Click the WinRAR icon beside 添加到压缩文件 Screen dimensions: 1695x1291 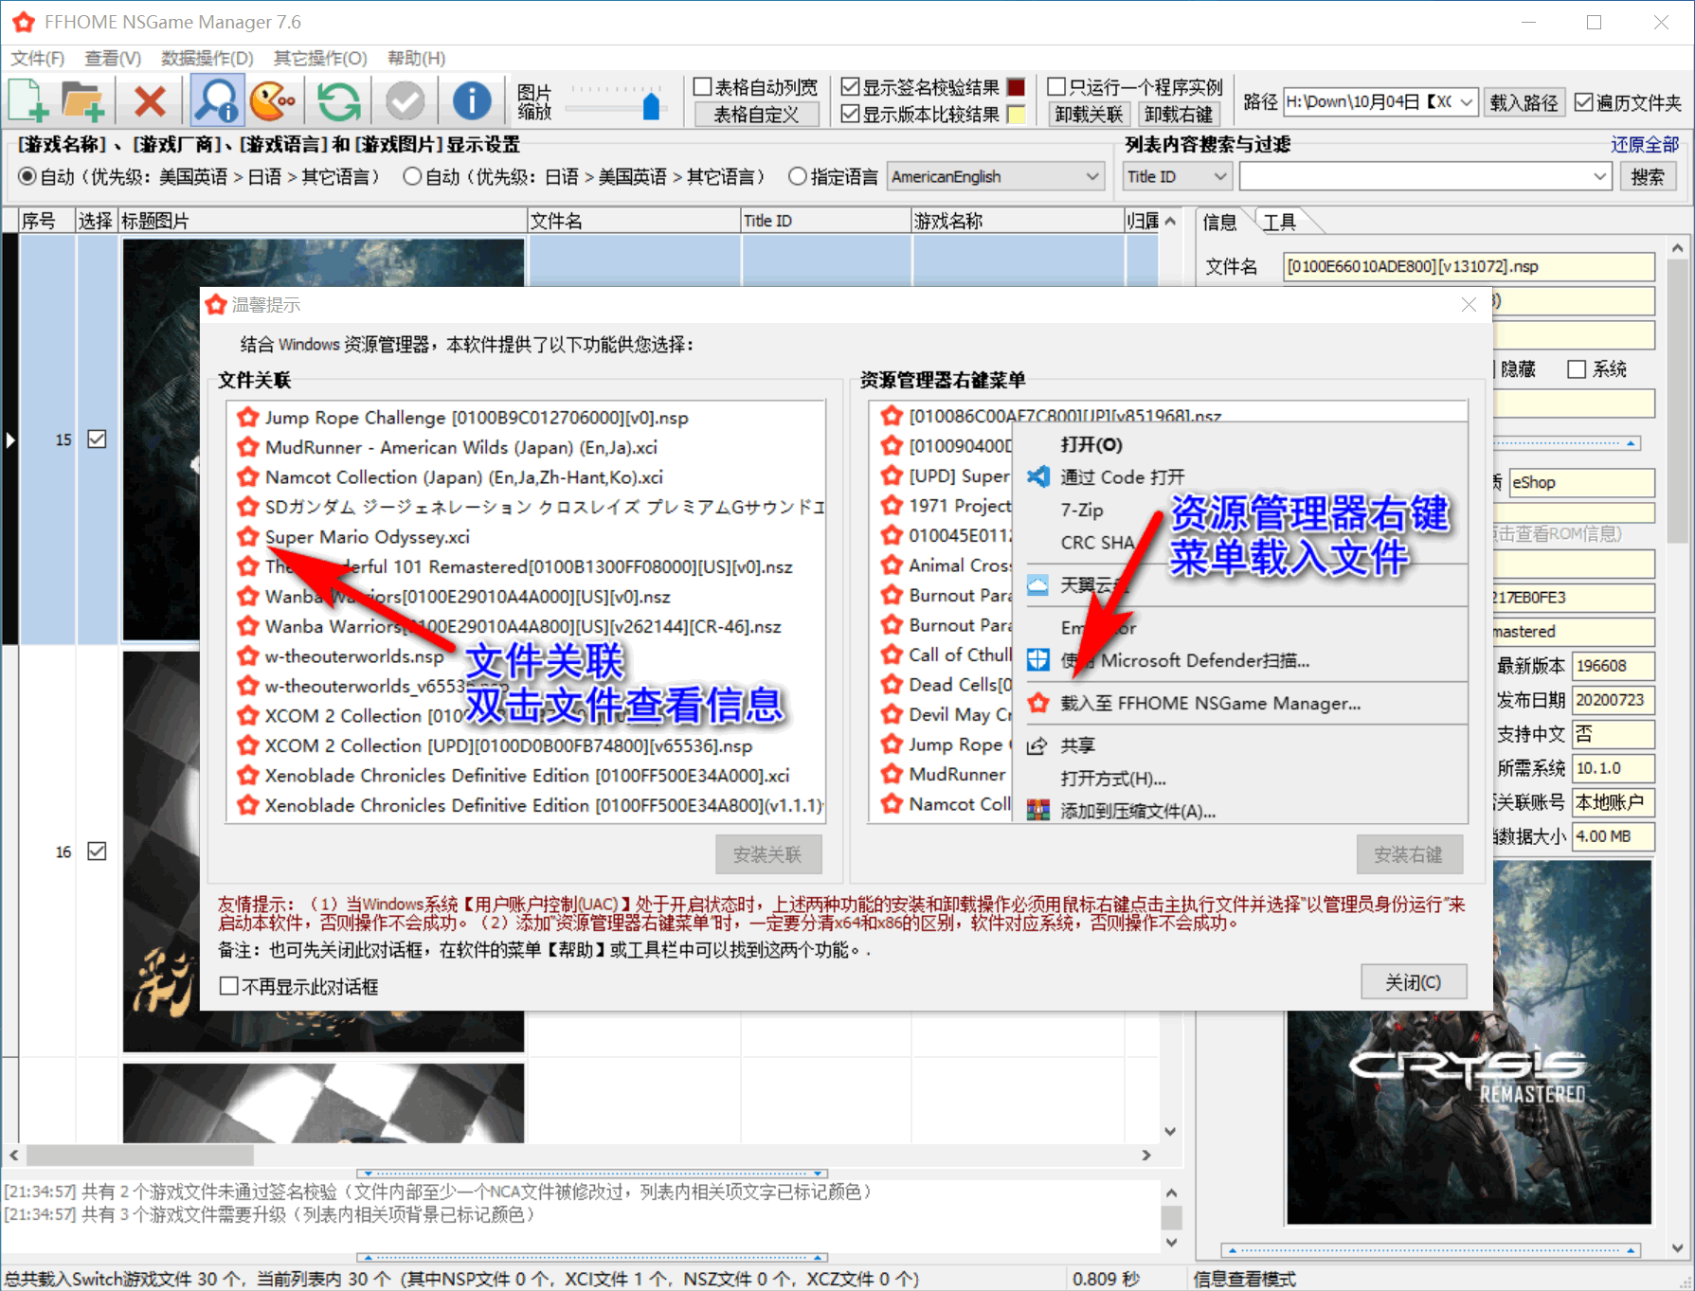(1038, 811)
